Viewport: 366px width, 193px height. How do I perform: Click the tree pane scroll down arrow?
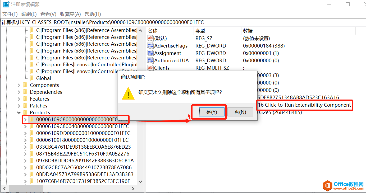pyautogui.click(x=140, y=182)
